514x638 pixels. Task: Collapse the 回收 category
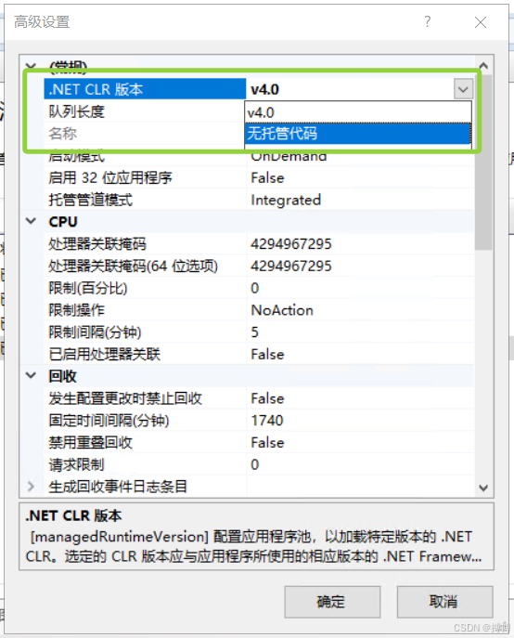pos(31,375)
